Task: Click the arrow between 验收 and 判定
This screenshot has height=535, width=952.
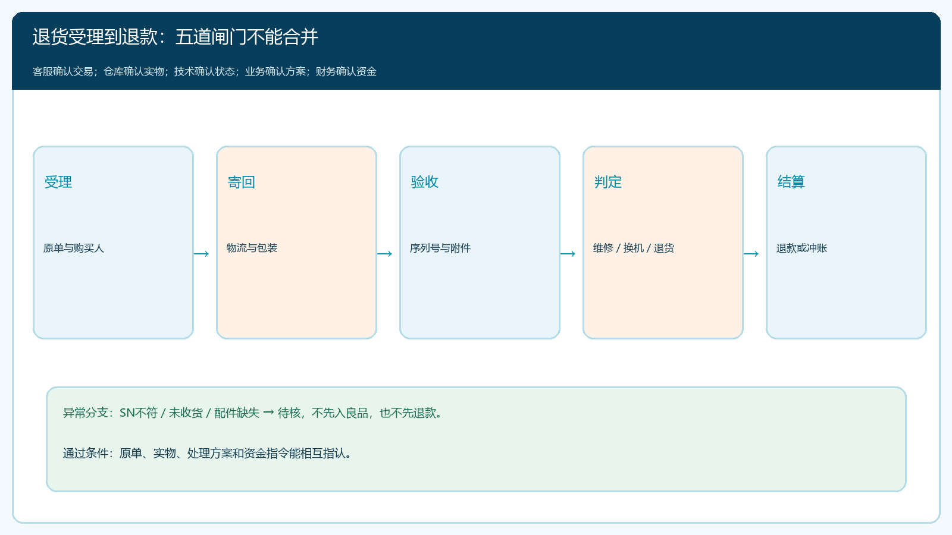Action: (x=568, y=254)
